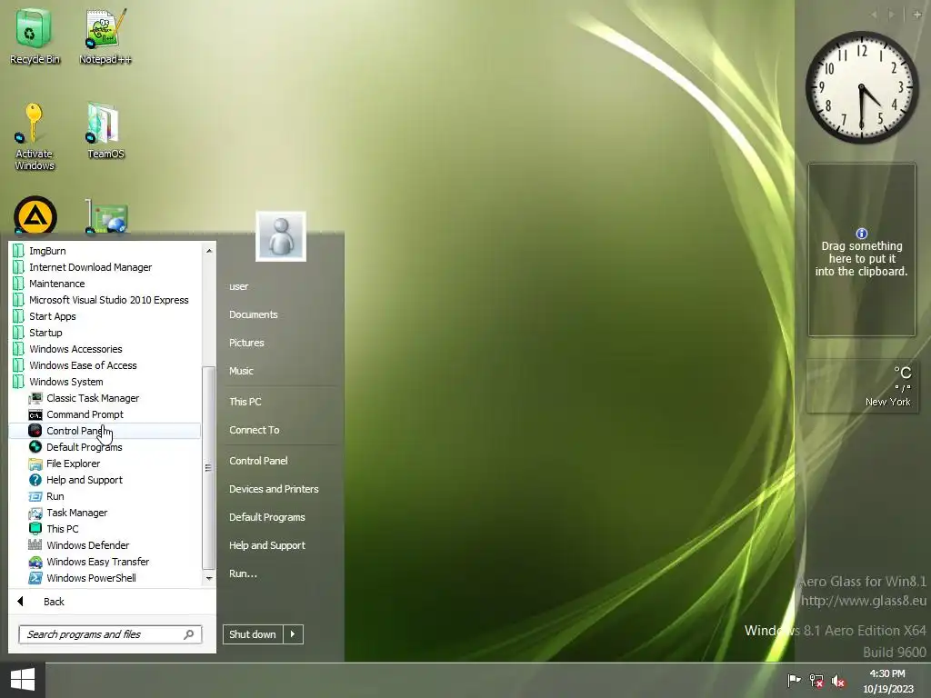
Task: Launch Notepad++ from the desktop
Action: (105, 35)
